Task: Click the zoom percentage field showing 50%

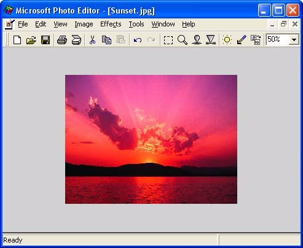Action: click(x=278, y=39)
